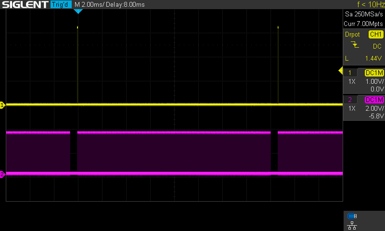The width and height of the screenshot is (385, 231).
Task: Click channel 1 1.00V/ scale value
Action: [x=374, y=81]
